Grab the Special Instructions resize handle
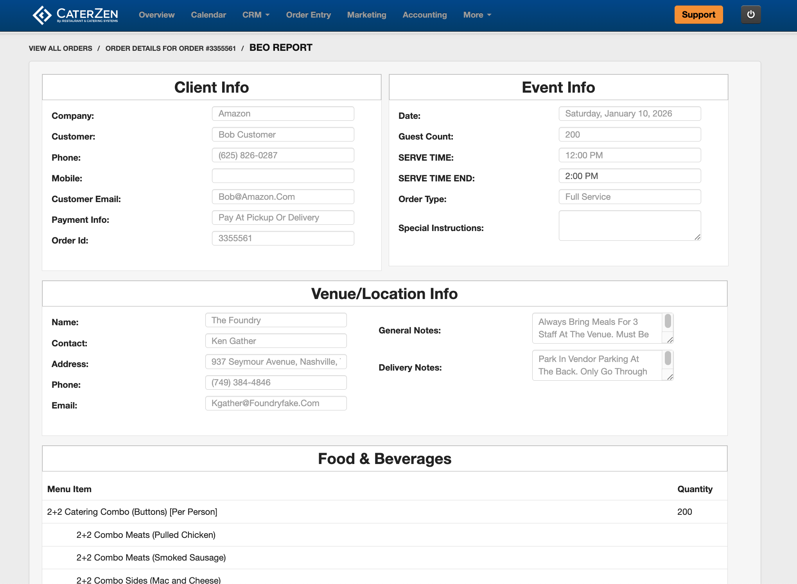 coord(697,237)
